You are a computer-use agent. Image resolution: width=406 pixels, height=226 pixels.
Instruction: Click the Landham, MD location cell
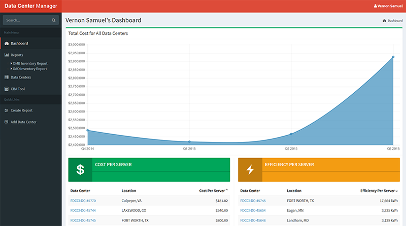[x=298, y=220]
